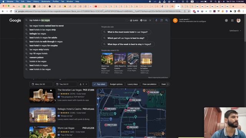Open the Google apps grid
Screen dimensions: 246x138
click(x=232, y=20)
